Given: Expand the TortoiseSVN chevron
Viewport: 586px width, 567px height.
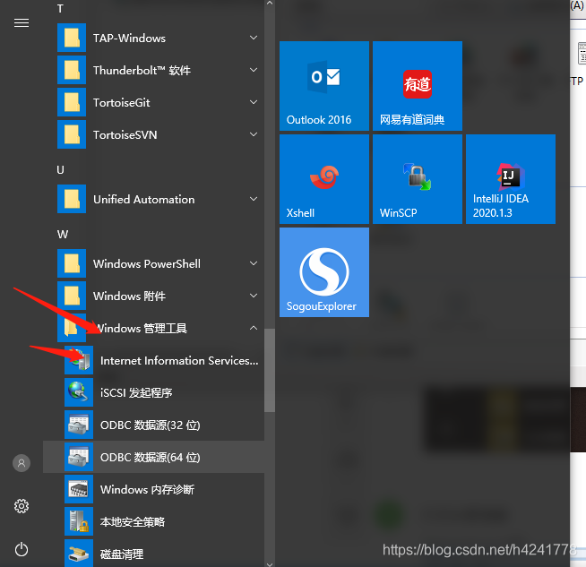Looking at the screenshot, I should tap(254, 134).
